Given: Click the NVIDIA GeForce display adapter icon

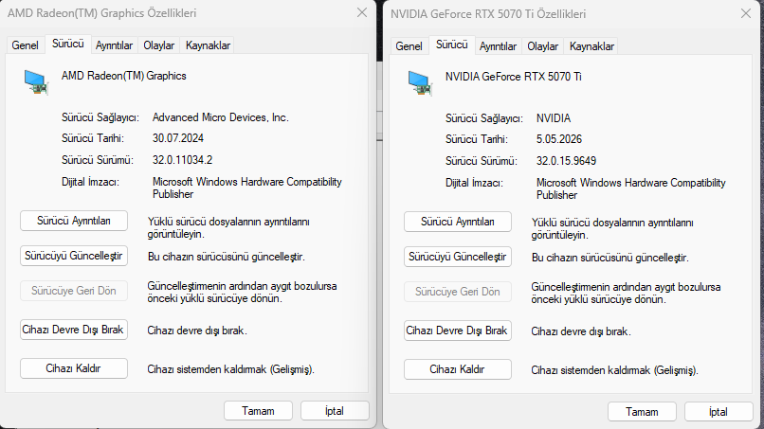Looking at the screenshot, I should click(x=420, y=82).
